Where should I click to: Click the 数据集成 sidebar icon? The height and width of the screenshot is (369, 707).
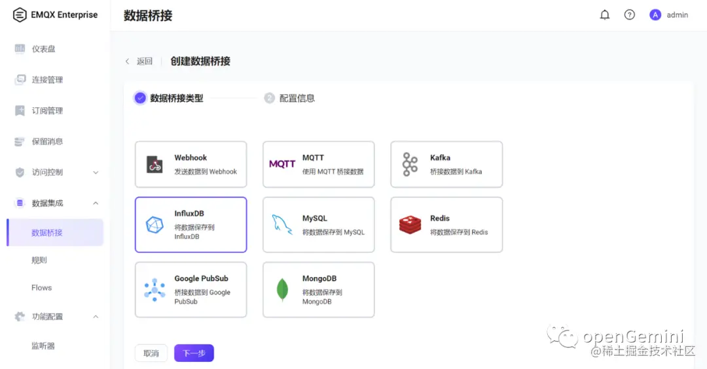pos(20,203)
